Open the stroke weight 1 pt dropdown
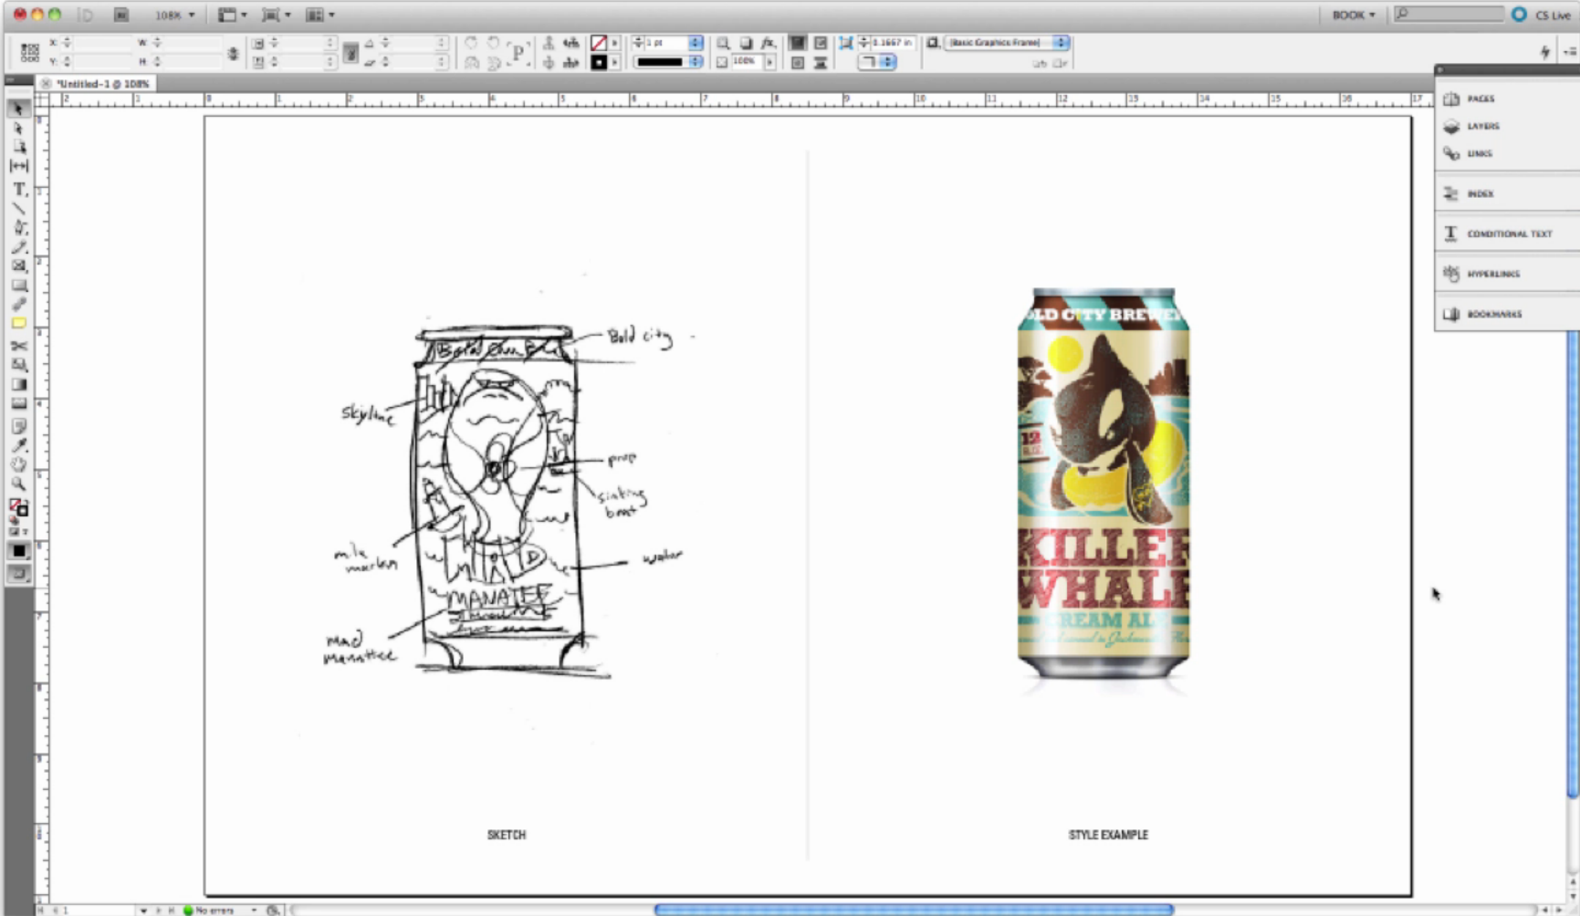This screenshot has width=1580, height=916. click(696, 43)
